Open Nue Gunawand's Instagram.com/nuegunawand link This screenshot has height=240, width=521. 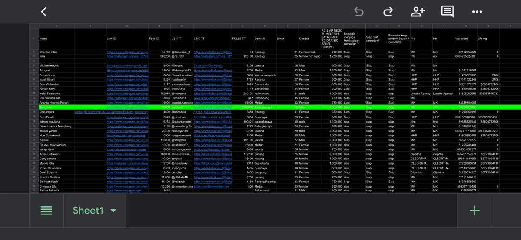click(126, 136)
